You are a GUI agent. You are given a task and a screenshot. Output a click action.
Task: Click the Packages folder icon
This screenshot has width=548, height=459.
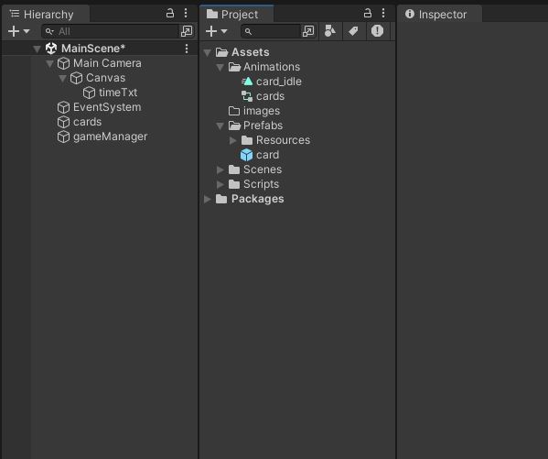point(221,199)
